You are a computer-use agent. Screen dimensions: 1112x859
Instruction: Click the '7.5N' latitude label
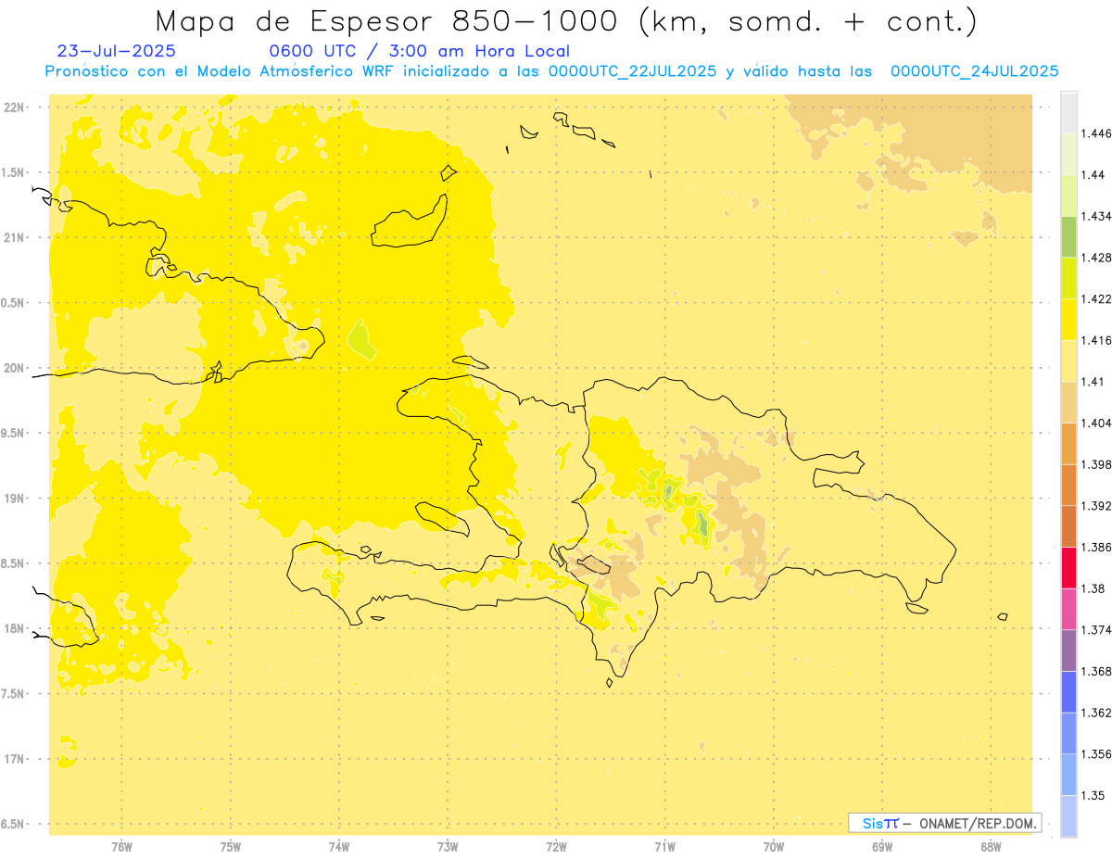14,694
